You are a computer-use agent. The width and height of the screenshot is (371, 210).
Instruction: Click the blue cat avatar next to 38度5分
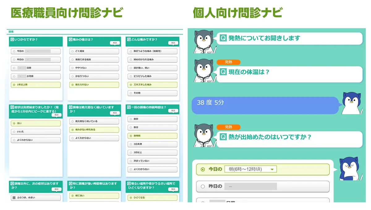[352, 103]
